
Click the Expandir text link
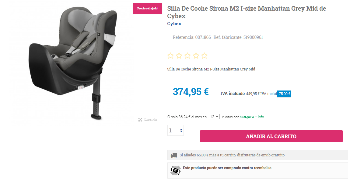(151, 120)
